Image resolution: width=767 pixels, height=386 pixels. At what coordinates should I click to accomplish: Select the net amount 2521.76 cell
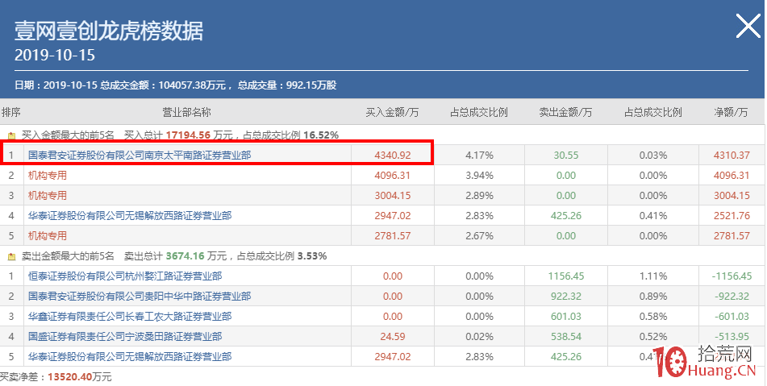[732, 215]
